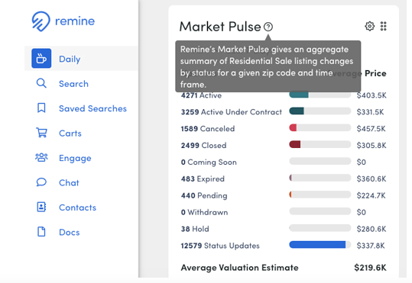Open Market Pulse settings gear

(369, 26)
